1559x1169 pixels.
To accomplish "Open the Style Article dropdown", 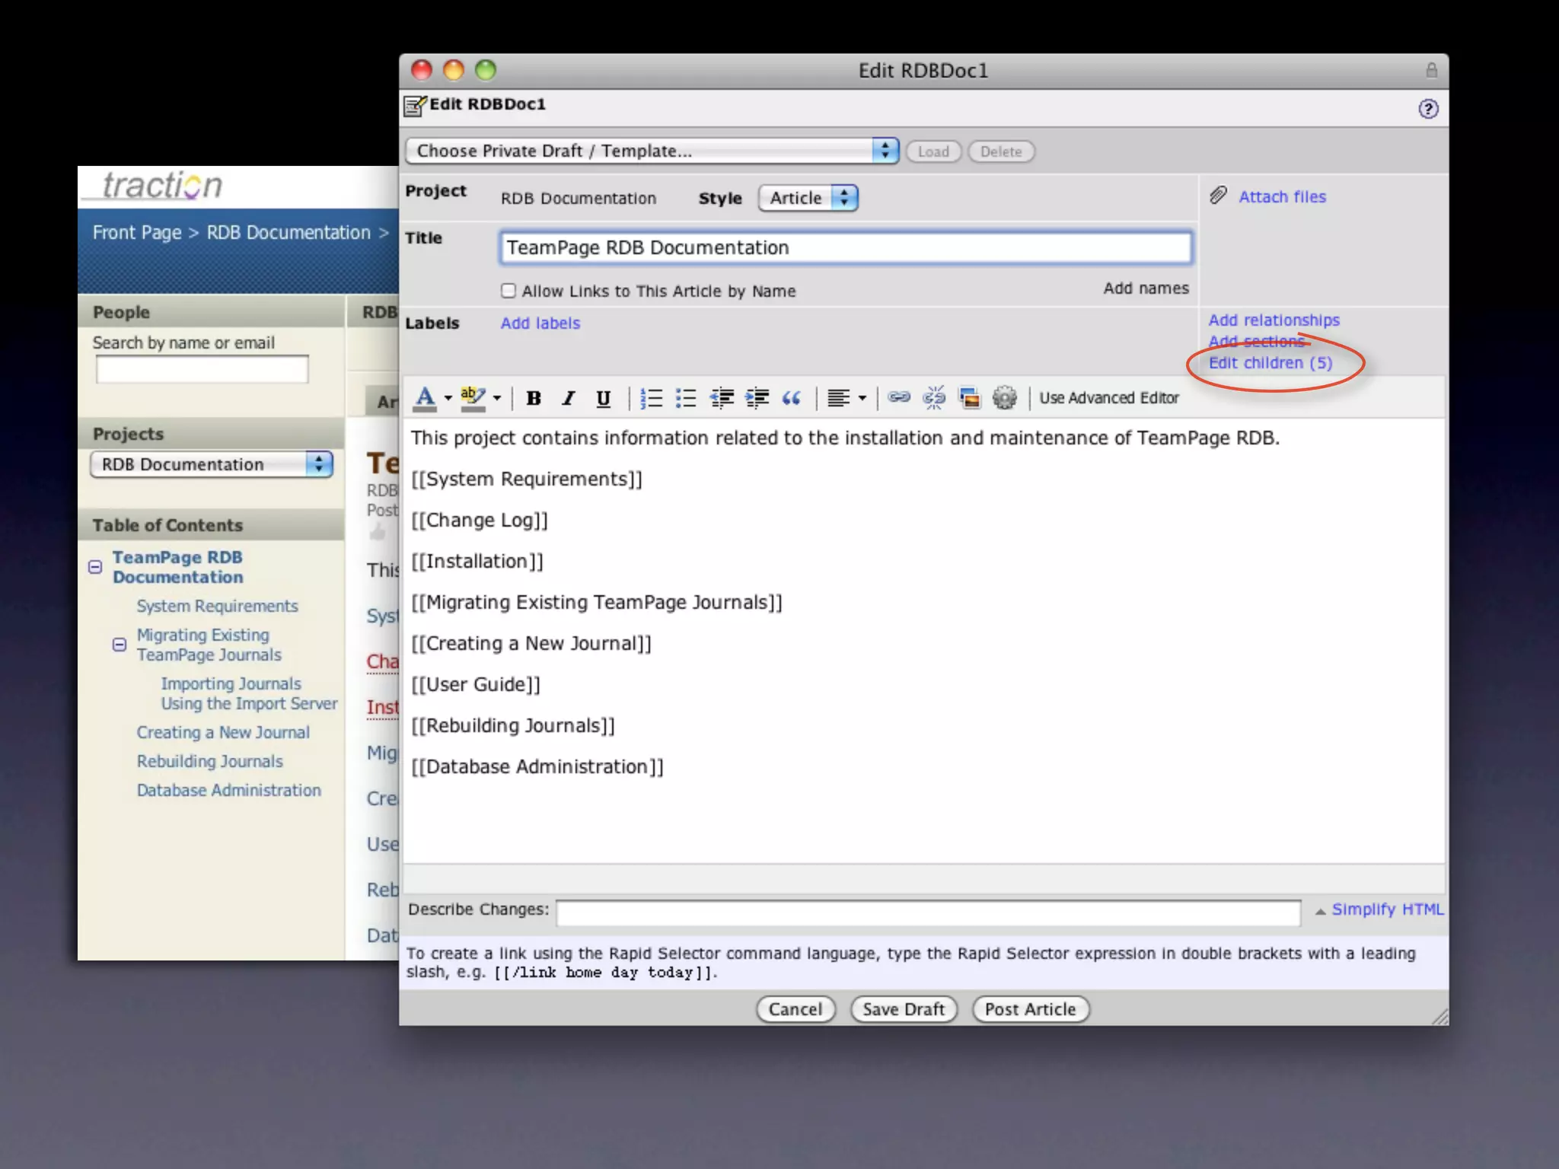I will tap(808, 198).
